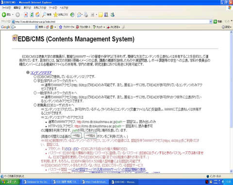Open the Edit icon dropdown arrow
This screenshot has width=233, height=185.
pos(97,15)
